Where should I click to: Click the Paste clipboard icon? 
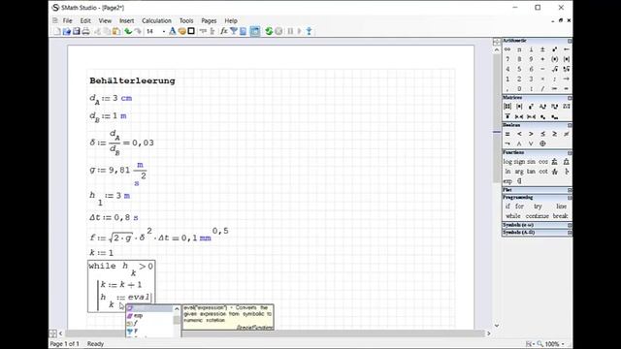116,31
